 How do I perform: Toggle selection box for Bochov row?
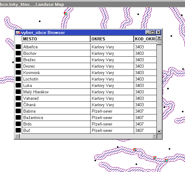tap(18, 53)
